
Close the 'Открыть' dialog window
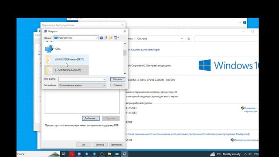[125, 31]
